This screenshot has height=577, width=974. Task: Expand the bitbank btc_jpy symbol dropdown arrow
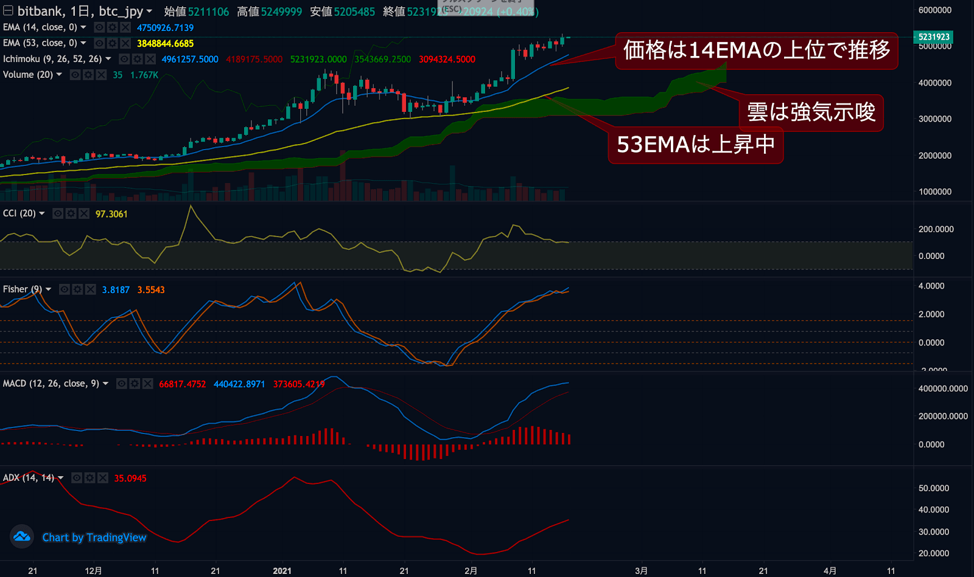[x=149, y=11]
